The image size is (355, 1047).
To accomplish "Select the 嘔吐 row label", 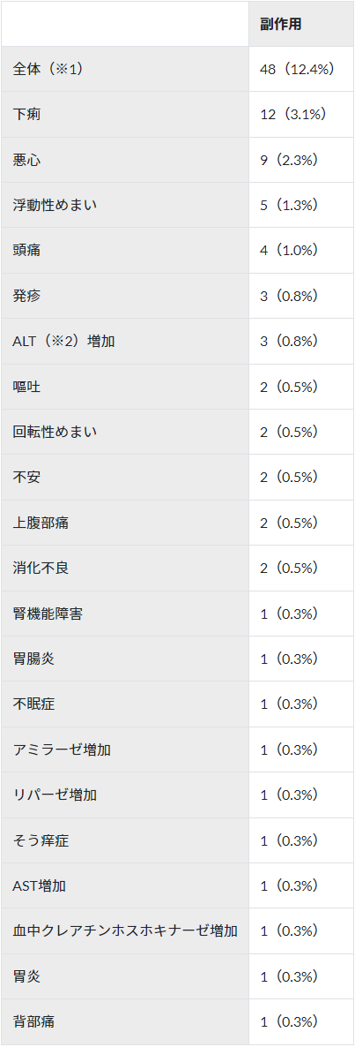I will pyautogui.click(x=22, y=387).
